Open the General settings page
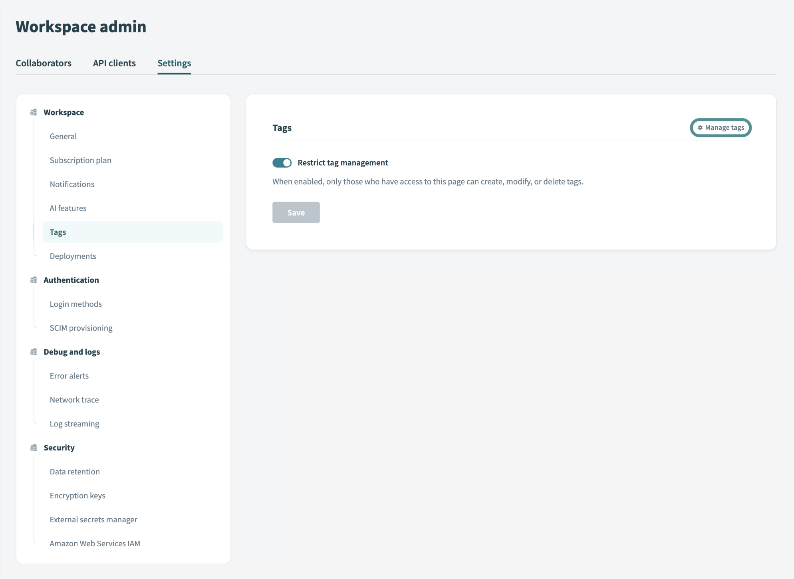Viewport: 794px width, 579px height. 63,136
